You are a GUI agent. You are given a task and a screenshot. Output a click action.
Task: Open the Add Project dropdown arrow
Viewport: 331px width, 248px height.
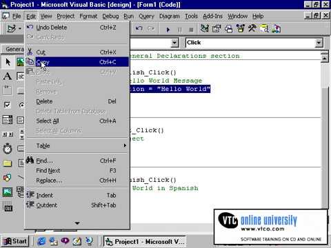(x=20, y=28)
